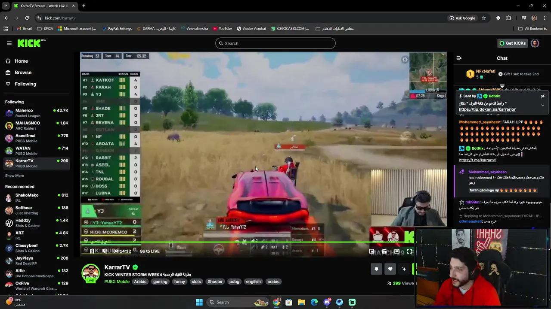Collapse gift leaderboard handle
Viewport: 551px width, 309px height.
point(502,86)
